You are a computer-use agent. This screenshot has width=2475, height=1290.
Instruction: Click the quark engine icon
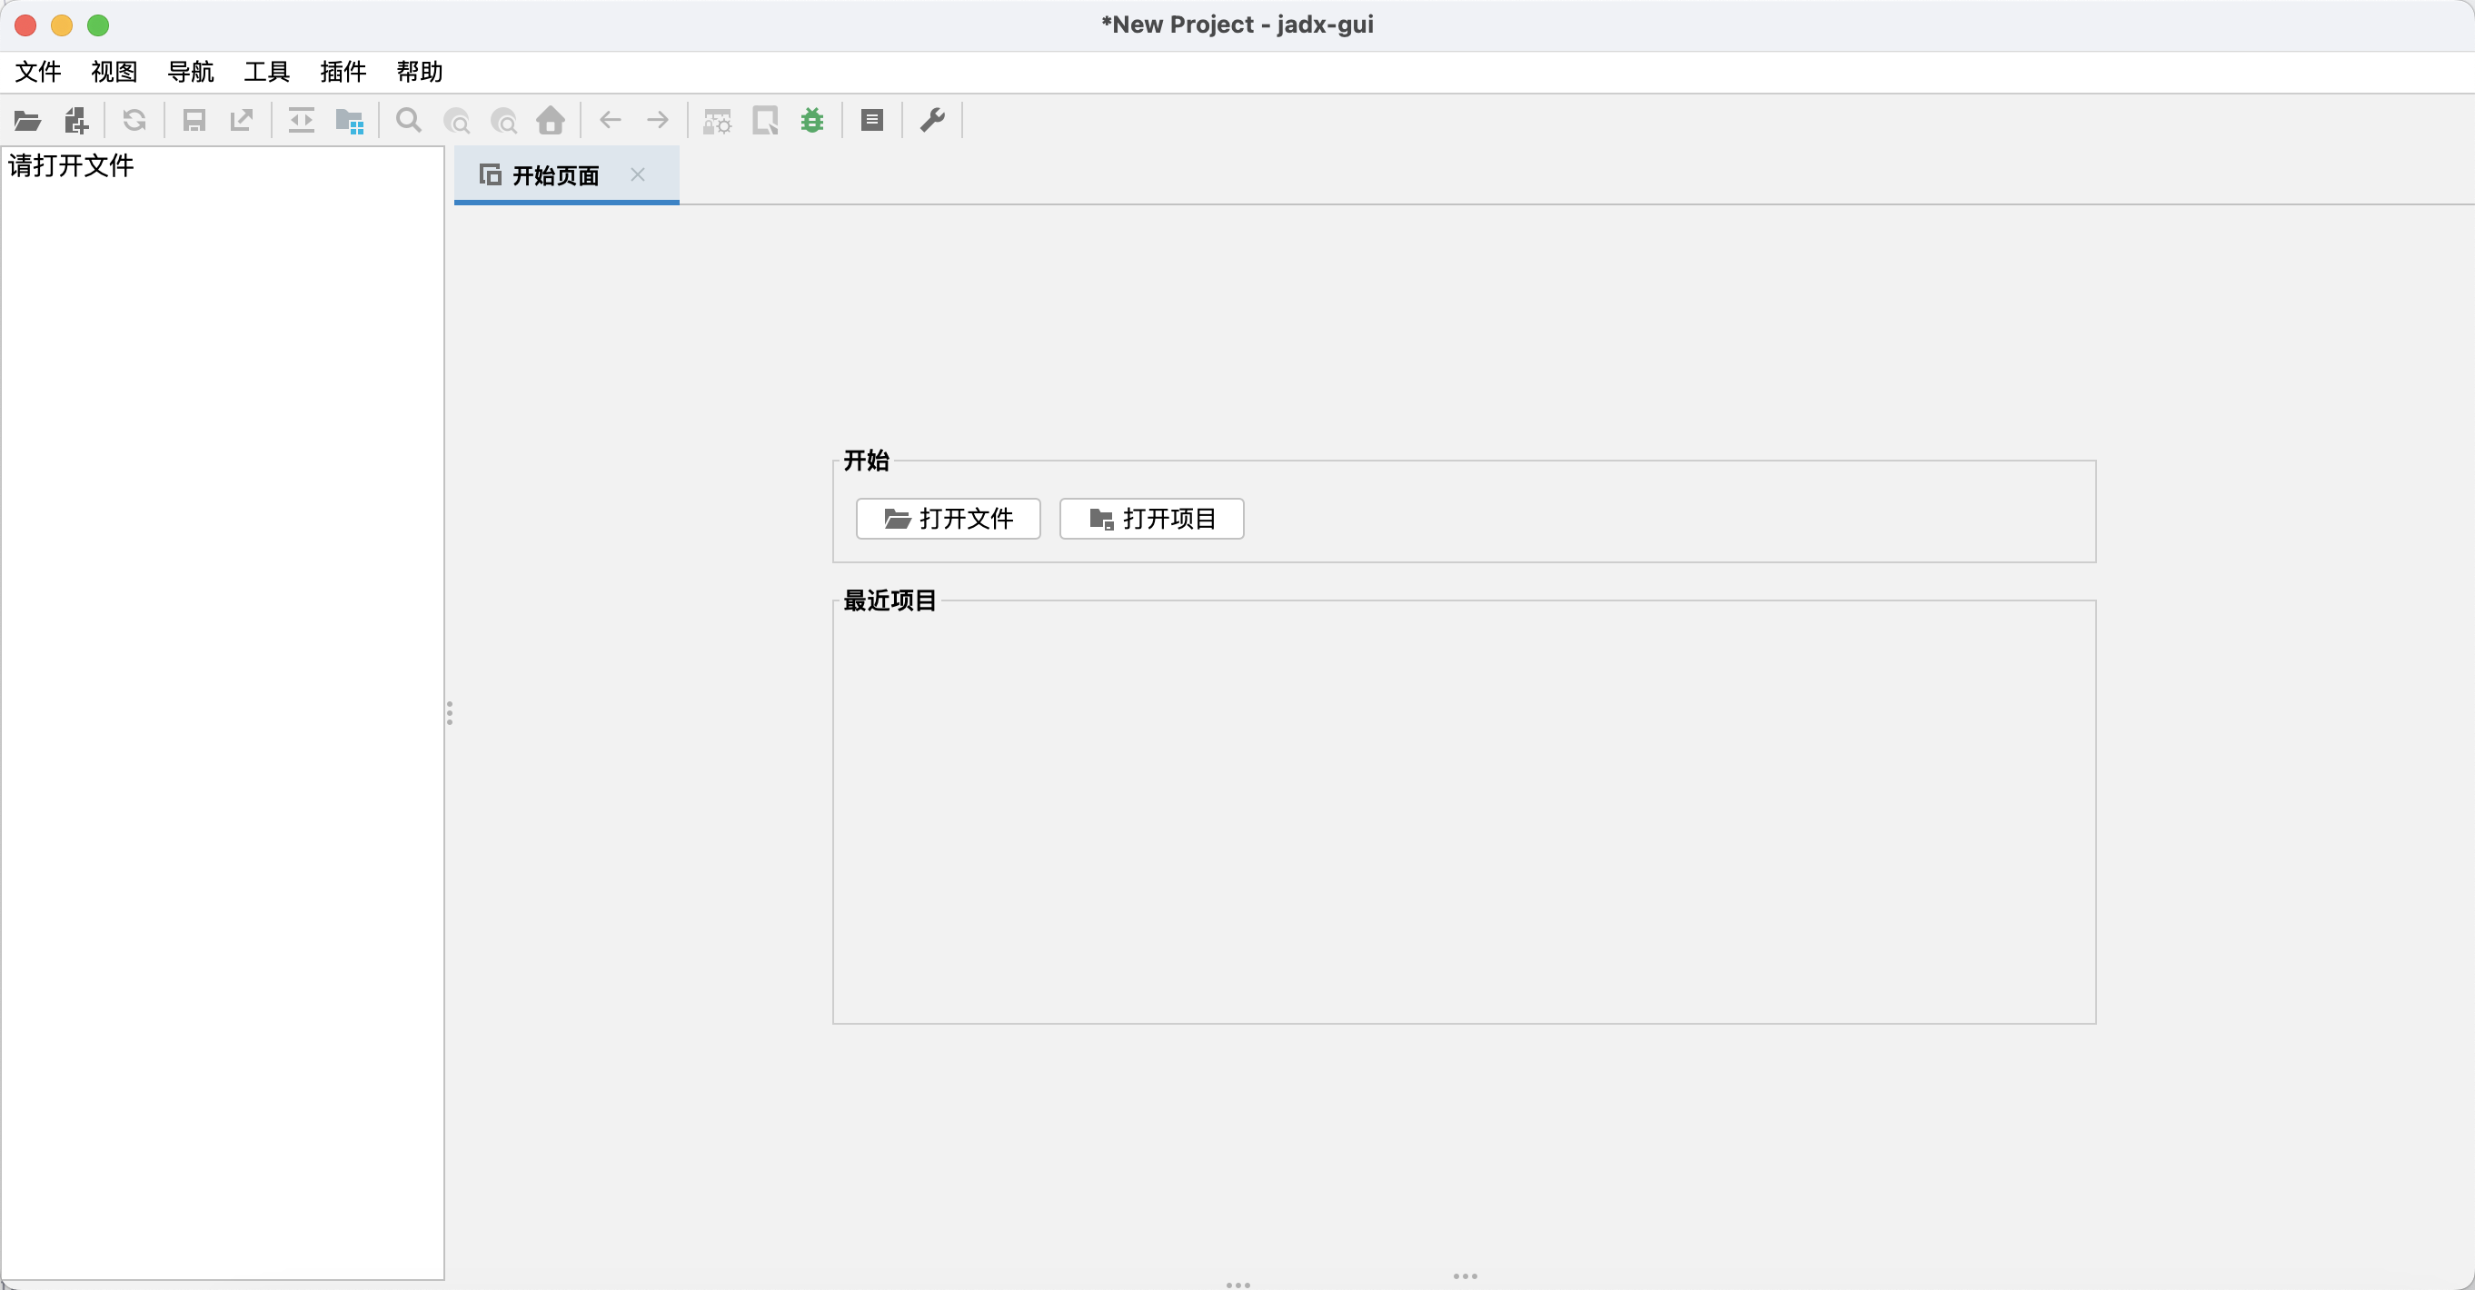pos(766,121)
